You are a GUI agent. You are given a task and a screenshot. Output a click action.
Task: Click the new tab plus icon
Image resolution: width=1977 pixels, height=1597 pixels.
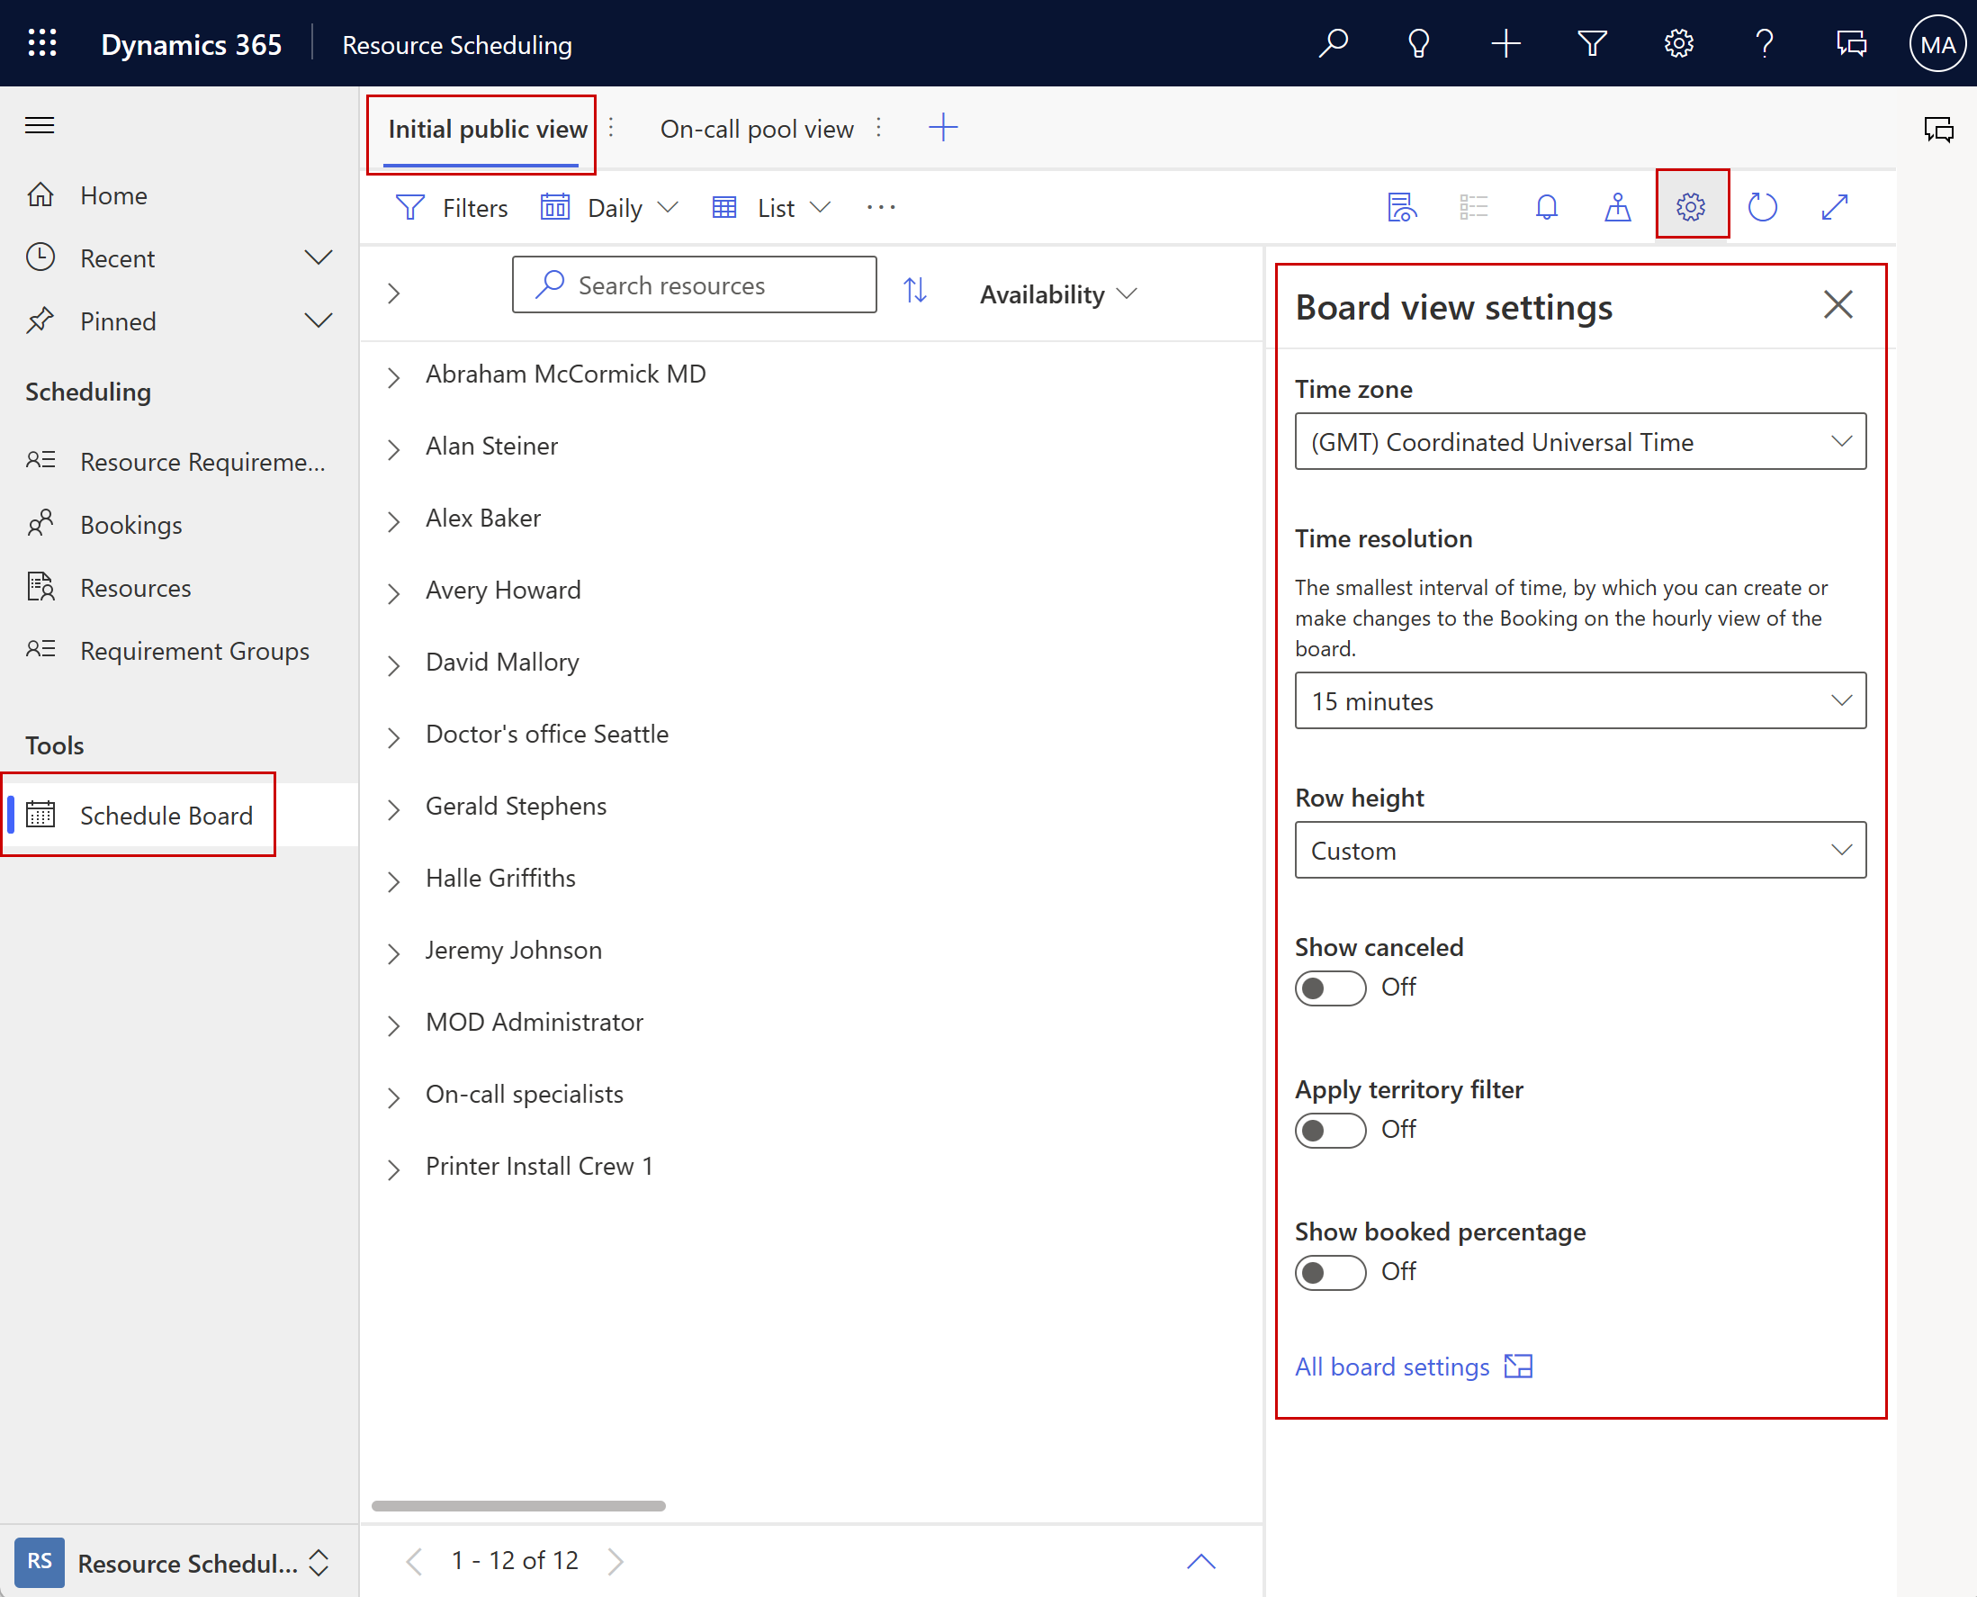point(941,127)
